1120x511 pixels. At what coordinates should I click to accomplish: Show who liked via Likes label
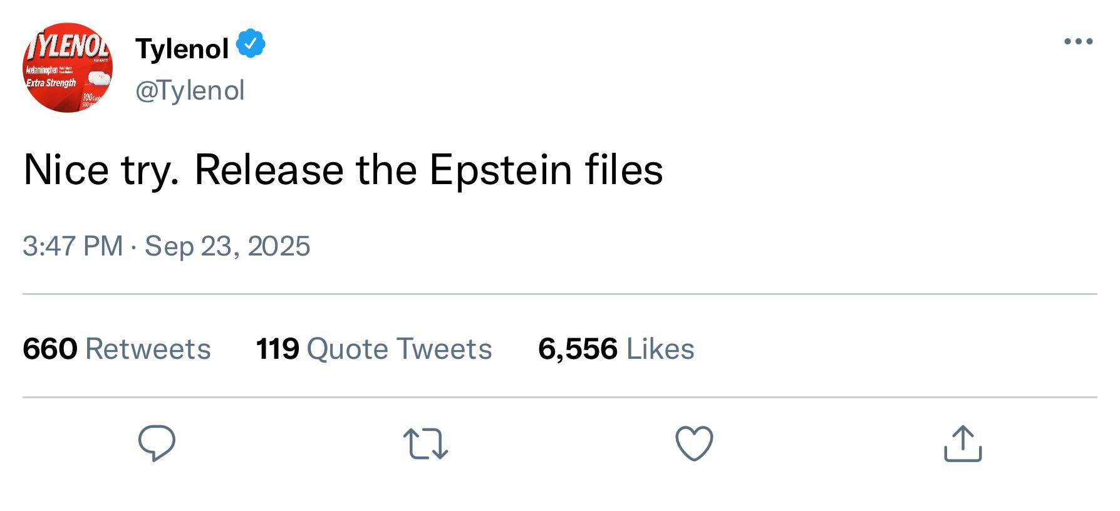point(660,349)
